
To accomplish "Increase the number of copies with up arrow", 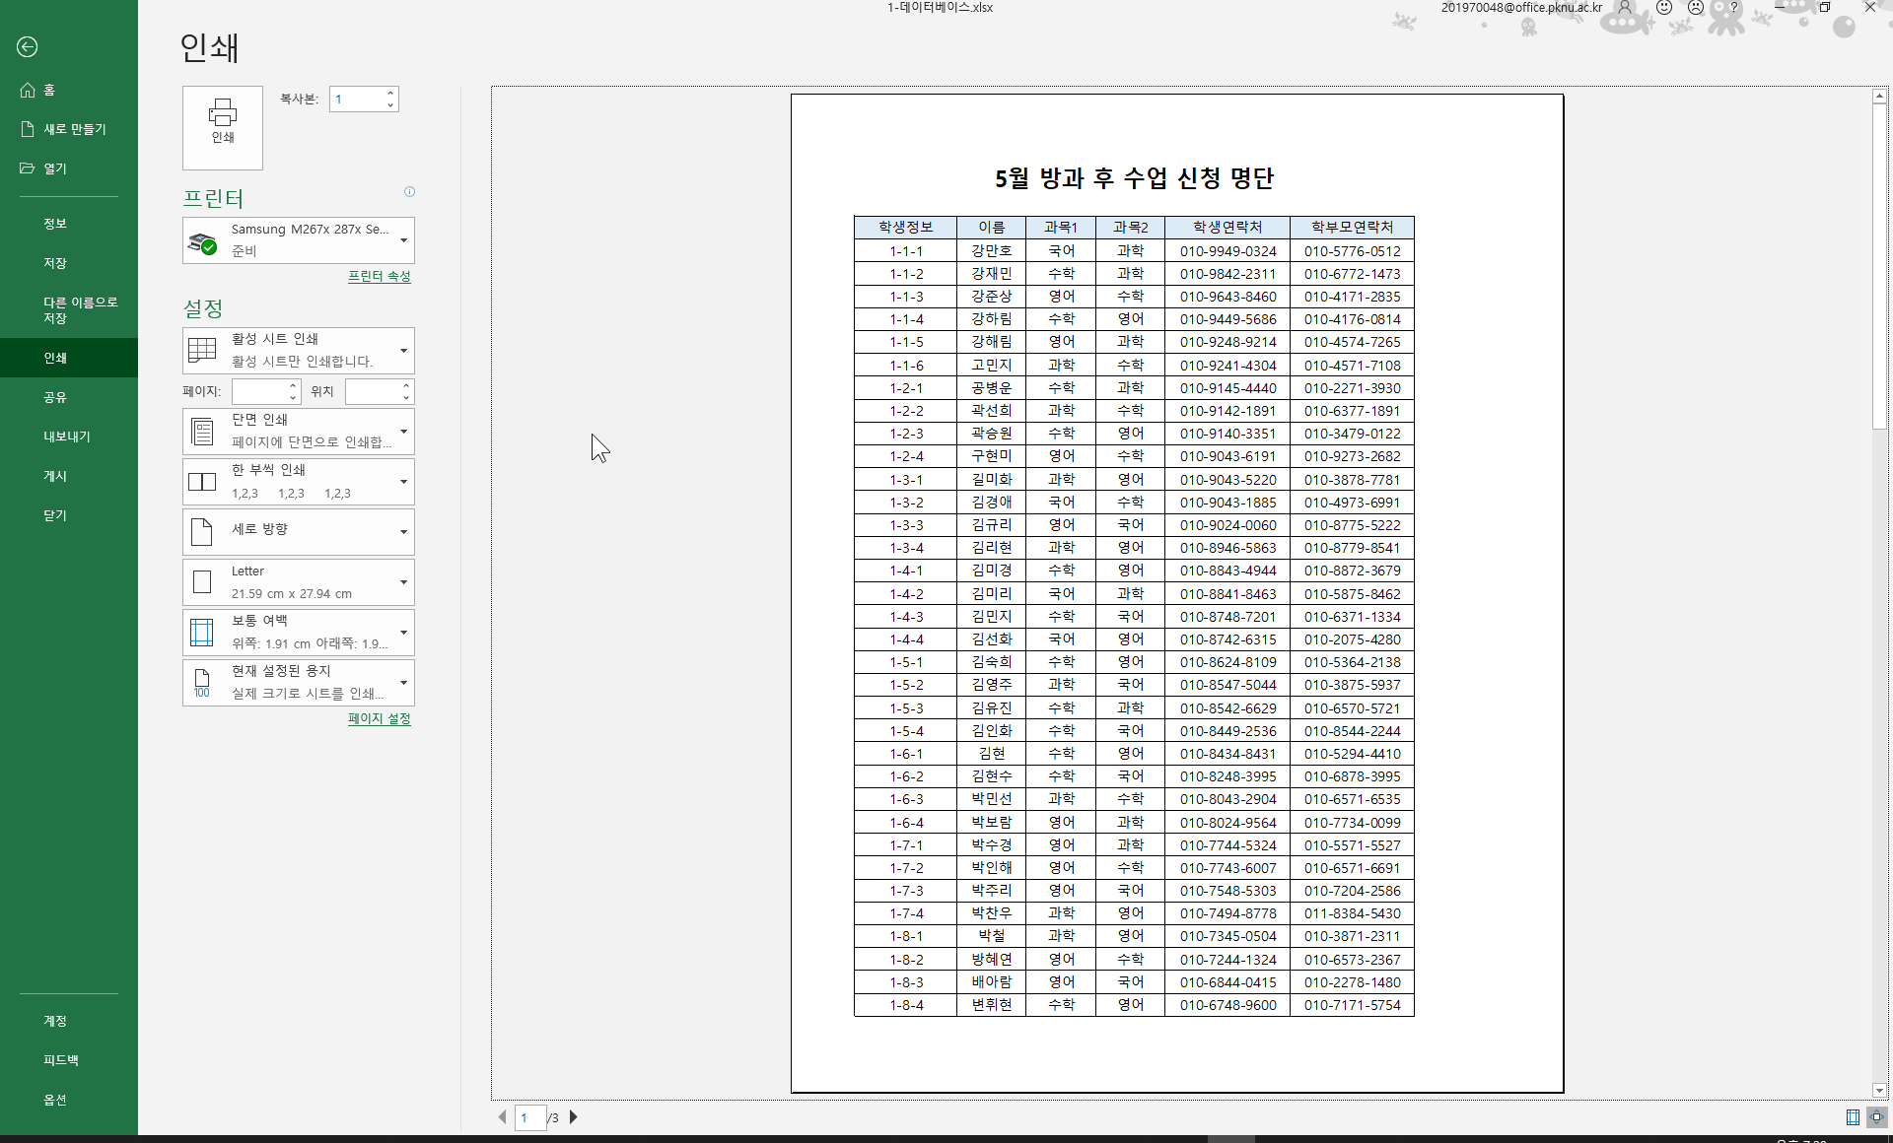I will pyautogui.click(x=390, y=94).
